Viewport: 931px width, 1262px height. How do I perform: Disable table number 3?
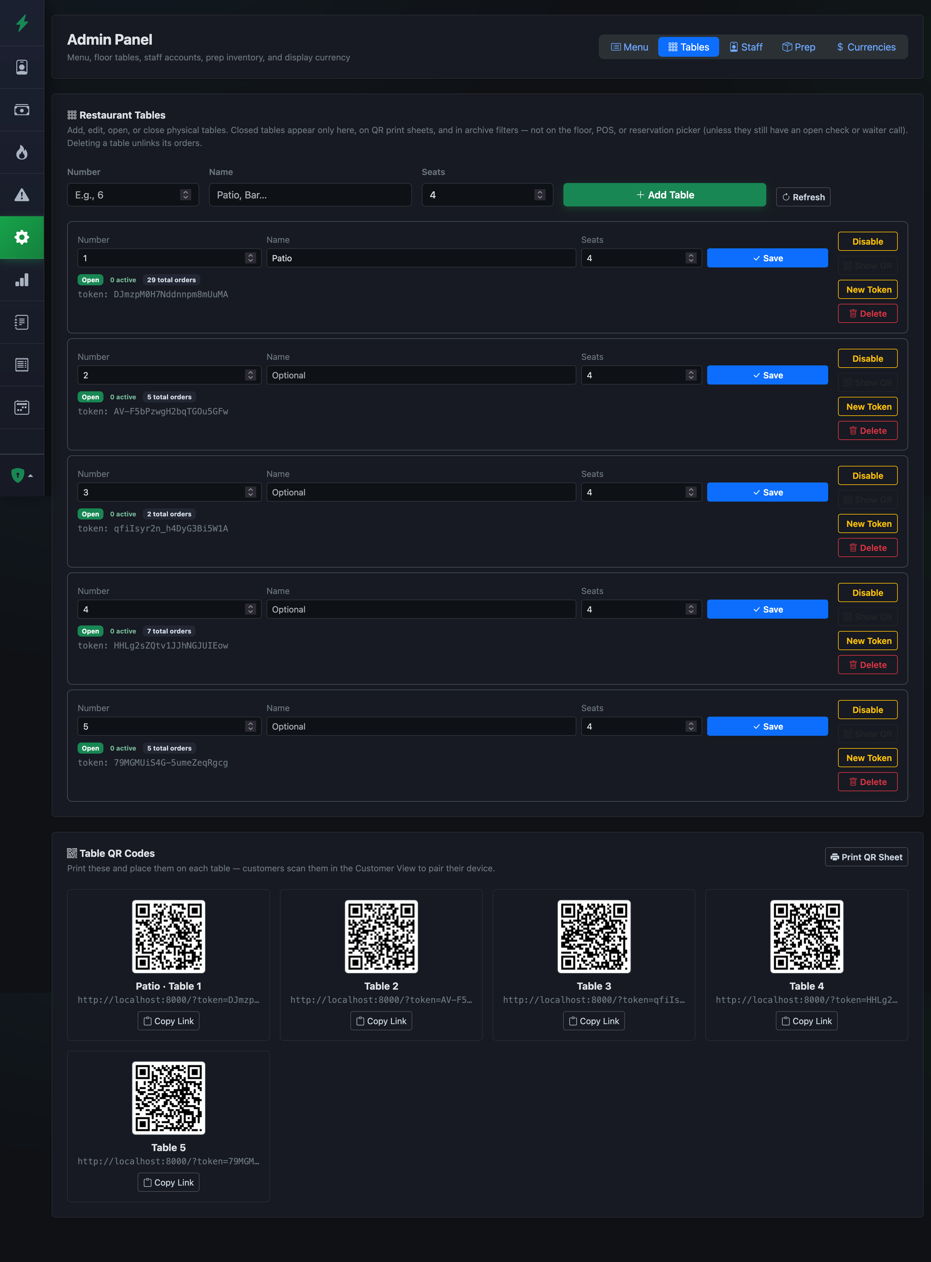(x=867, y=476)
